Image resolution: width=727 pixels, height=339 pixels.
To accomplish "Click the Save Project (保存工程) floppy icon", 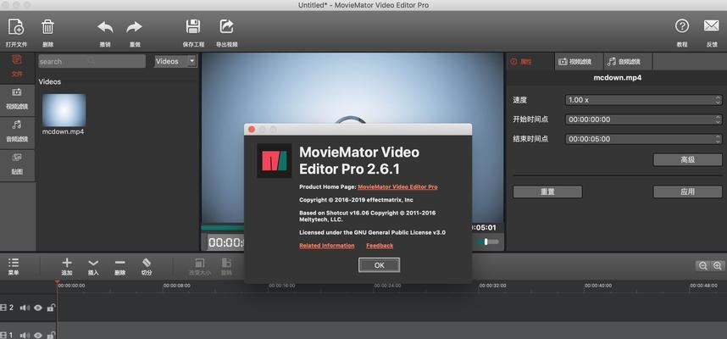I will coord(193,26).
